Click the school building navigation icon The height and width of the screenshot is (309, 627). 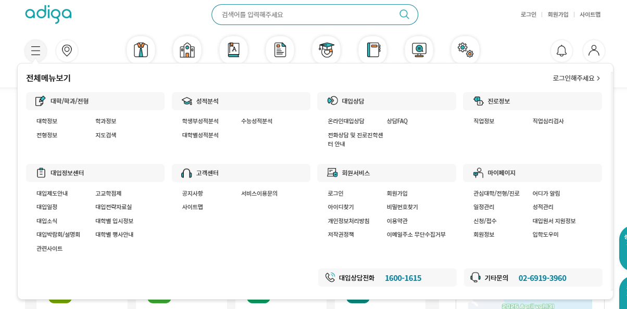tap(187, 49)
